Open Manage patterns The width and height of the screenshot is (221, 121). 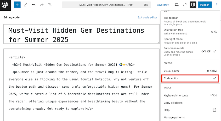coord(190,117)
